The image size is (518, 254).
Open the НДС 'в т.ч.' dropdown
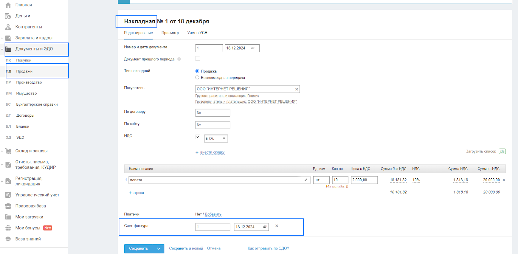click(x=216, y=139)
